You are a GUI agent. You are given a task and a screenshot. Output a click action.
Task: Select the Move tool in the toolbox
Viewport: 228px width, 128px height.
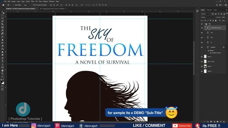pos(2,12)
